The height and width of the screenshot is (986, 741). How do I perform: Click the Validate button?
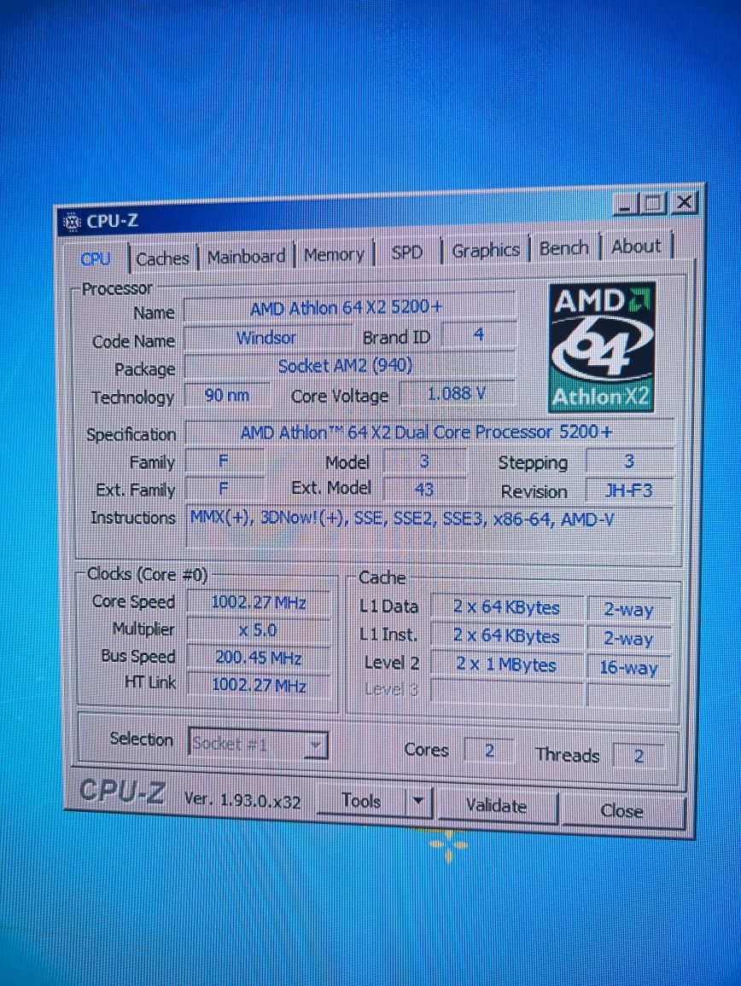(496, 806)
